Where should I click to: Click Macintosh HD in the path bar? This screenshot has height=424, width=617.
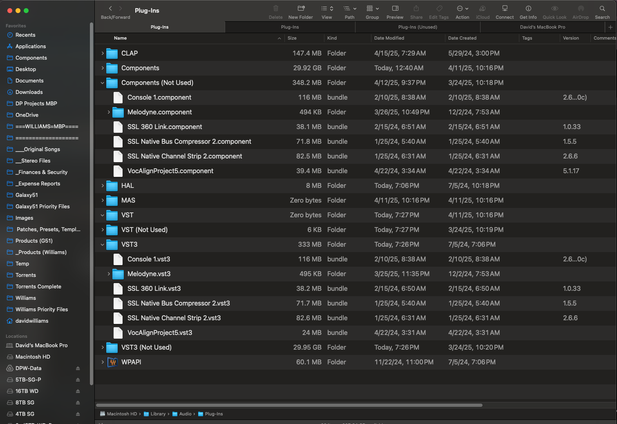[x=118, y=414]
